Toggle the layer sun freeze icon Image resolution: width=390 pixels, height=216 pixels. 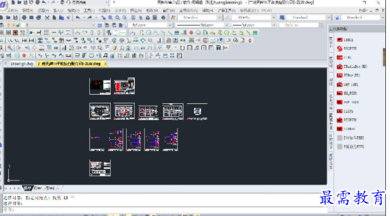[13, 25]
